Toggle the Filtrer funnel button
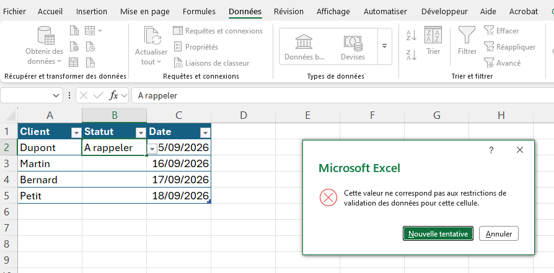Image resolution: width=554 pixels, height=273 pixels. pyautogui.click(x=467, y=41)
